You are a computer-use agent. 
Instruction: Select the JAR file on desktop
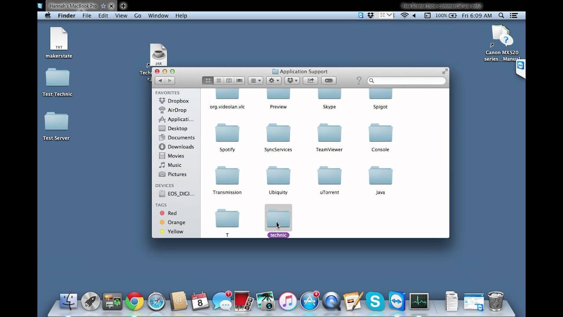158,55
